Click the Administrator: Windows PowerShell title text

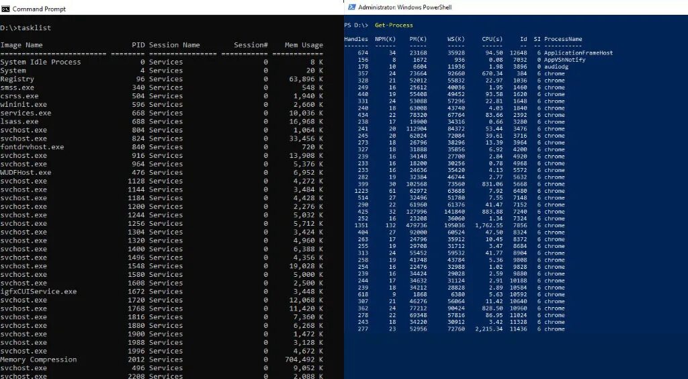pyautogui.click(x=404, y=7)
